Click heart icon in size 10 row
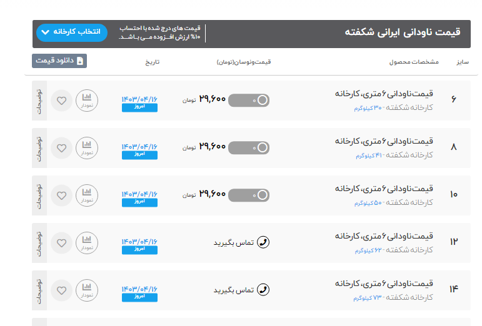Viewport: 482px width, 326px height. click(61, 195)
